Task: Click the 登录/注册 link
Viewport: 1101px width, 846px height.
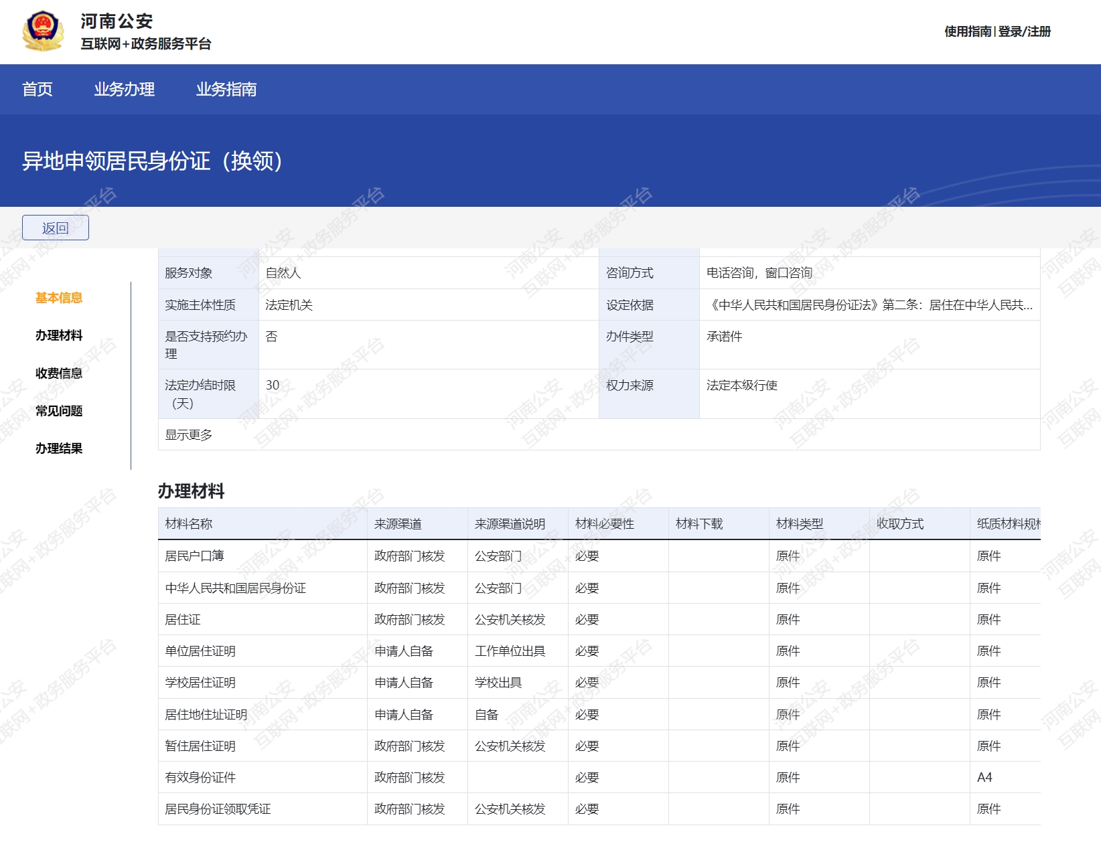Action: point(1024,31)
